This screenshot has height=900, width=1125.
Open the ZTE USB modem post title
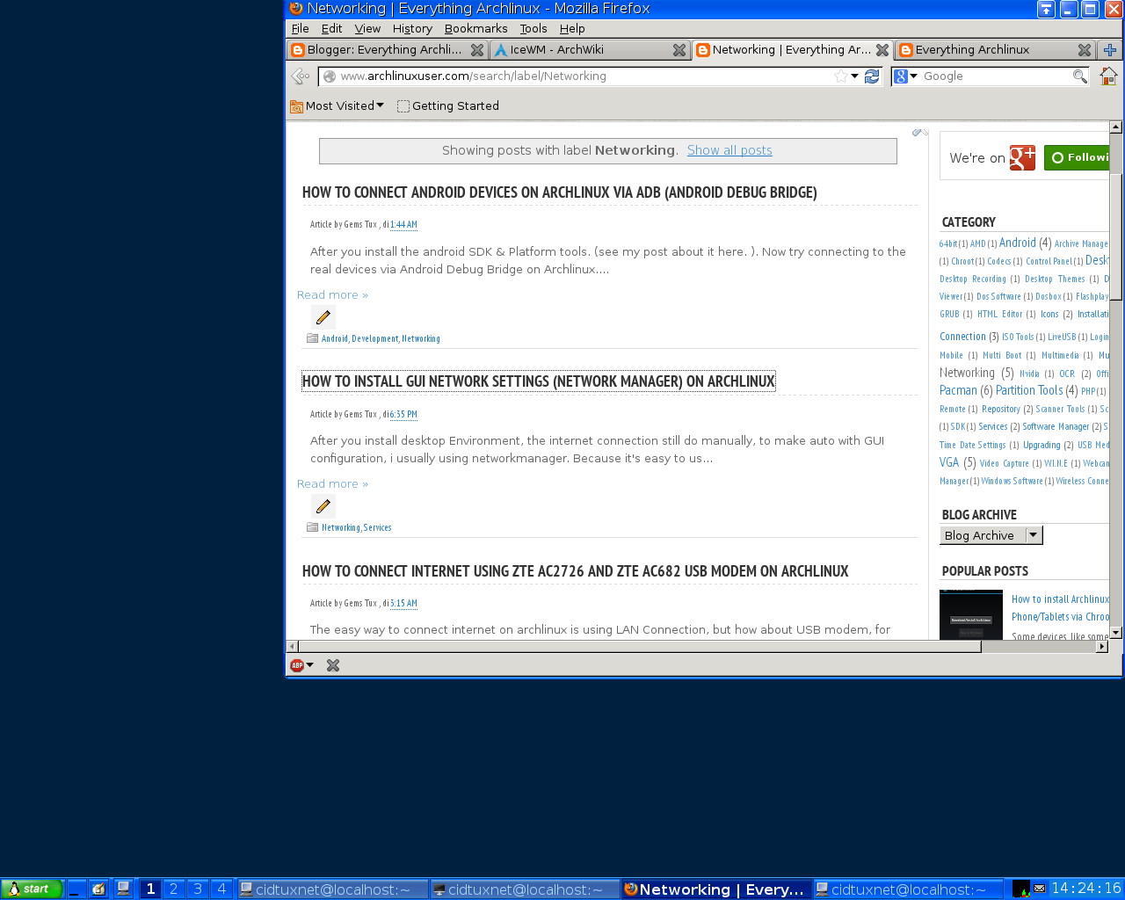click(x=575, y=571)
